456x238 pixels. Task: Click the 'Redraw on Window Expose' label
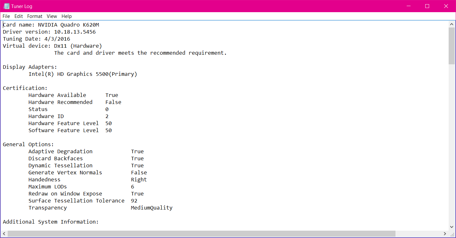click(65, 194)
